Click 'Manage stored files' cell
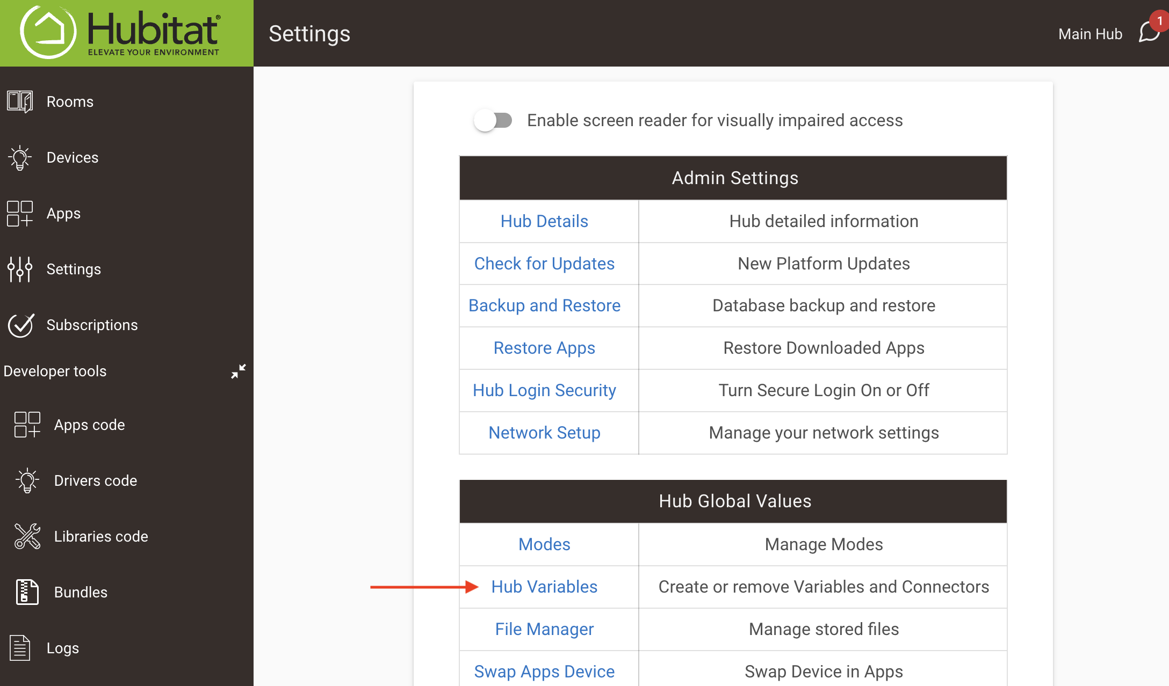Viewport: 1169px width, 686px height. coord(824,629)
